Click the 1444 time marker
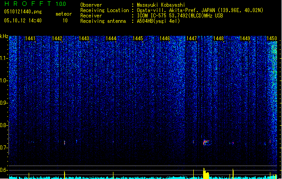282x179 pixels. point(111,38)
